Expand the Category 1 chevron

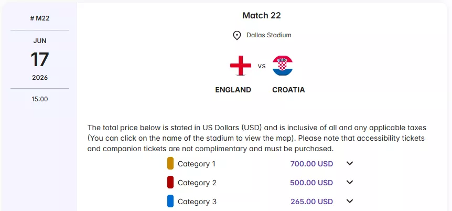pos(350,163)
